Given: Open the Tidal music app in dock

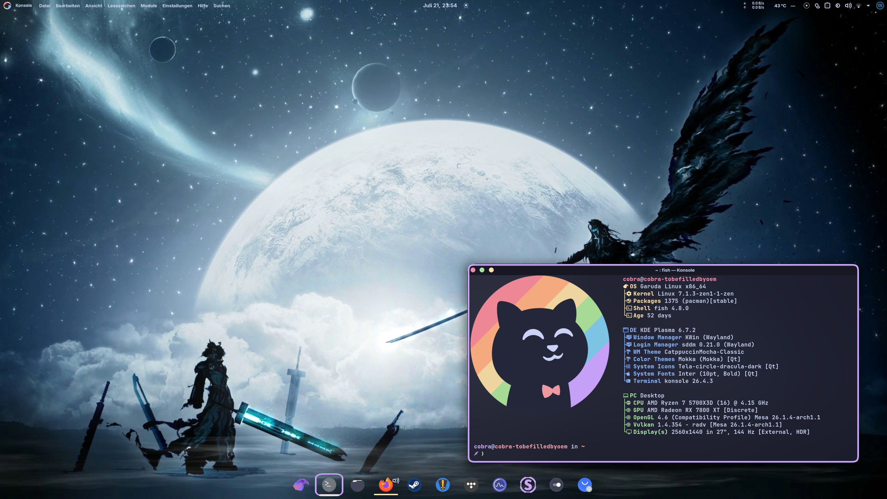Looking at the screenshot, I should pyautogui.click(x=471, y=484).
